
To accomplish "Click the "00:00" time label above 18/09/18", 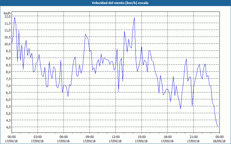I will (219, 137).
